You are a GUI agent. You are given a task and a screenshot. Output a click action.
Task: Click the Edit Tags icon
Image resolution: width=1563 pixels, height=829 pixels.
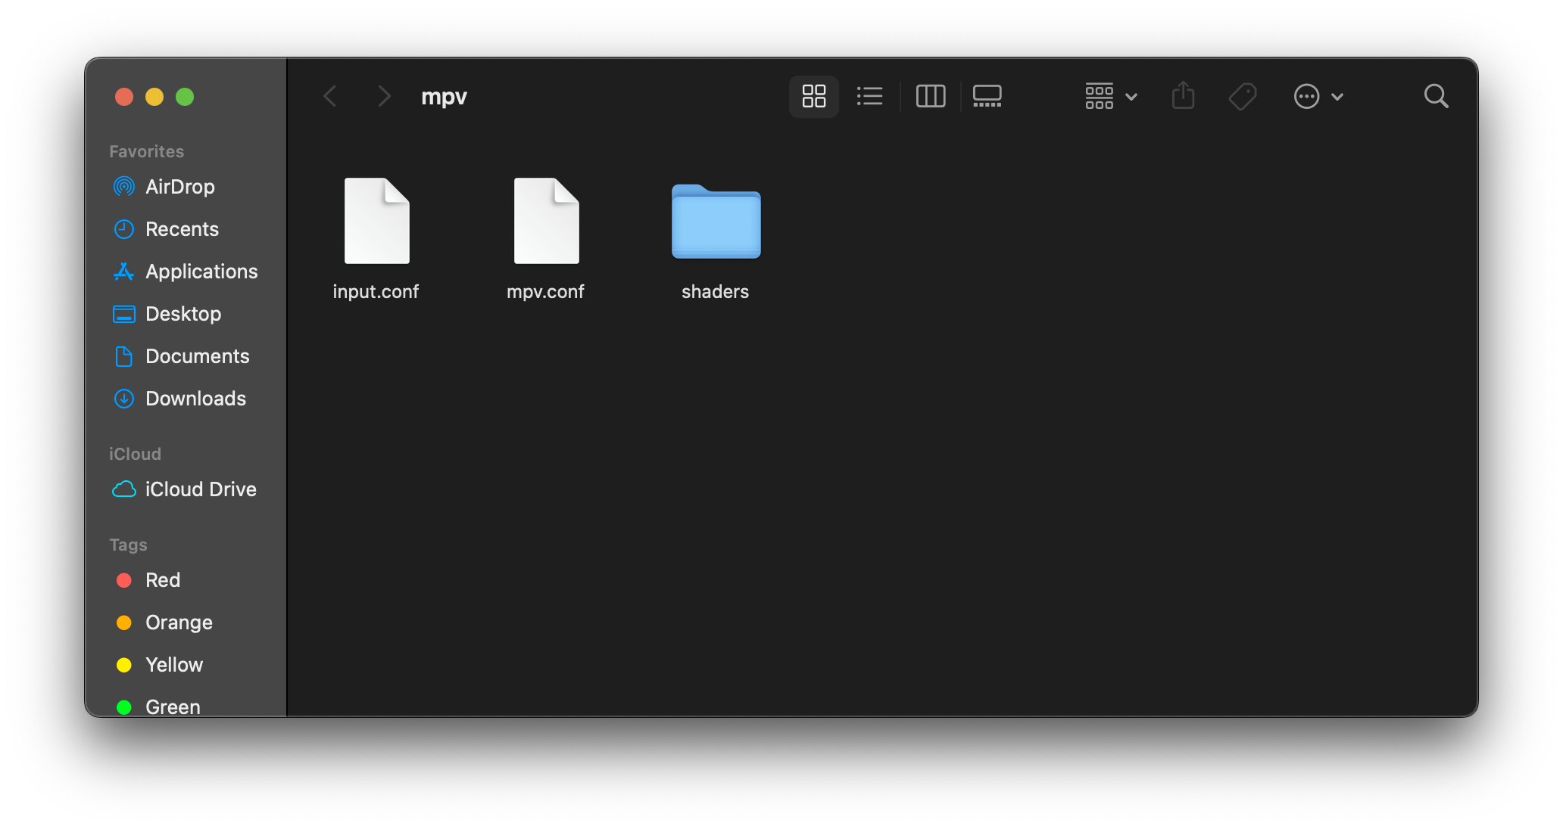click(x=1242, y=96)
